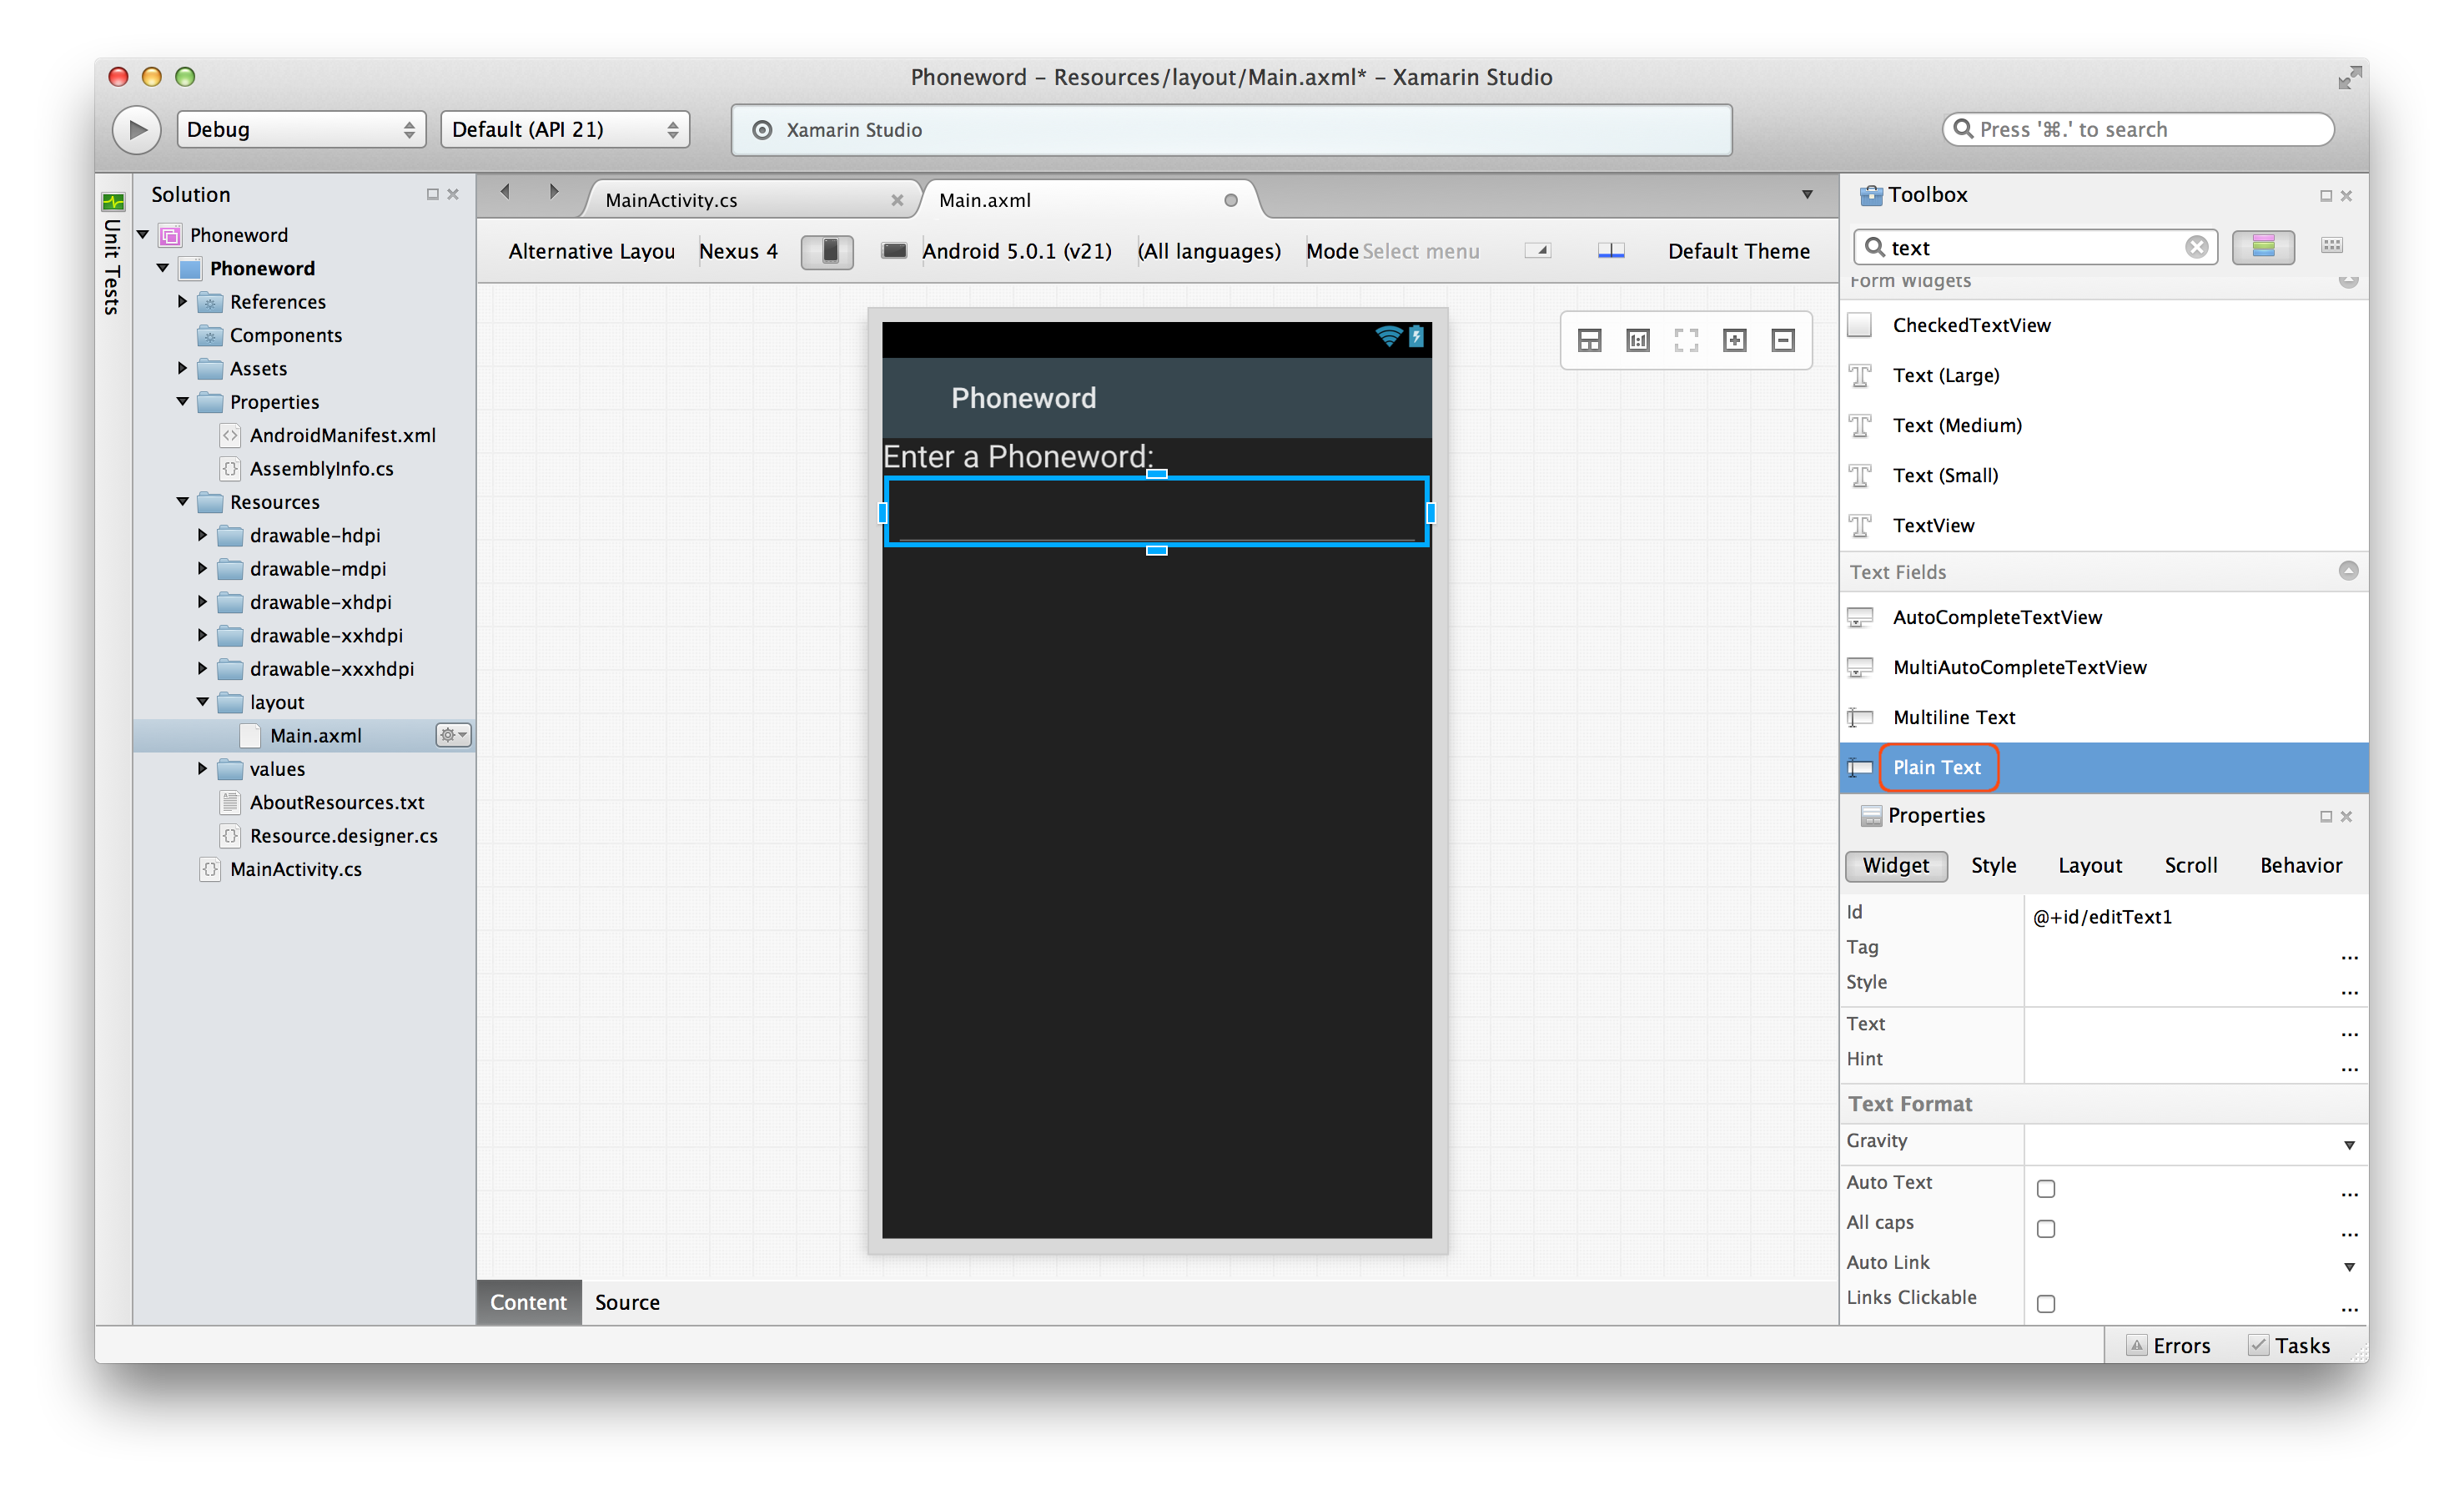The height and width of the screenshot is (1495, 2464).
Task: Collapse the Resources folder in tree
Action: tap(183, 502)
